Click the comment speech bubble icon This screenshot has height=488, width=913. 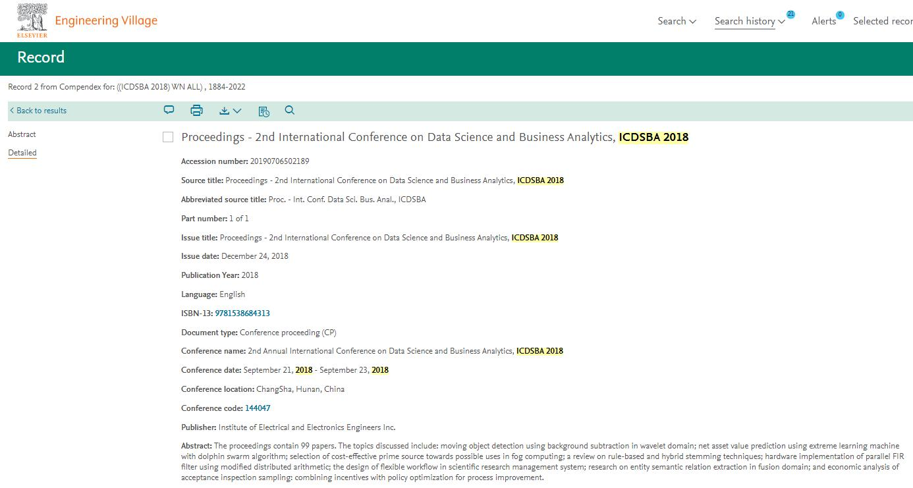pyautogui.click(x=169, y=110)
